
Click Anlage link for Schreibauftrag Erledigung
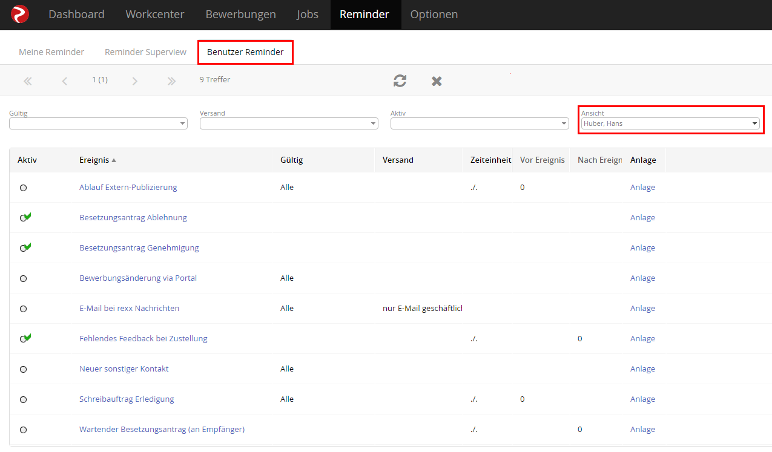pyautogui.click(x=642, y=399)
